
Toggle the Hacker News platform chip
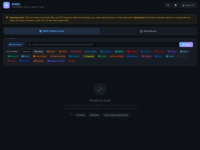click(40, 56)
